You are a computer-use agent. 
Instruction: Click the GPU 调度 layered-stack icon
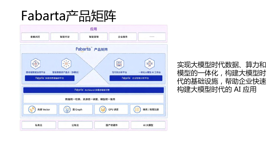(x=103, y=109)
